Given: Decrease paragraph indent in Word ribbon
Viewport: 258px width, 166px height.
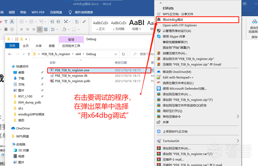Looking at the screenshot, I should click(52, 21).
